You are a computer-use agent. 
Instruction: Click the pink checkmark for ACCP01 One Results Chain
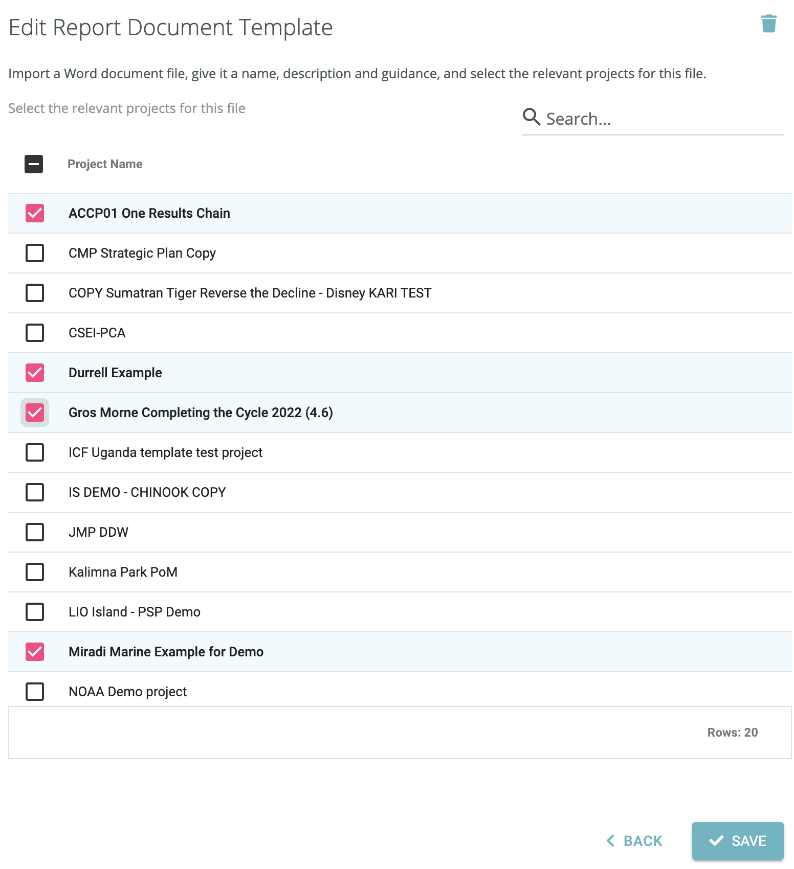[34, 213]
